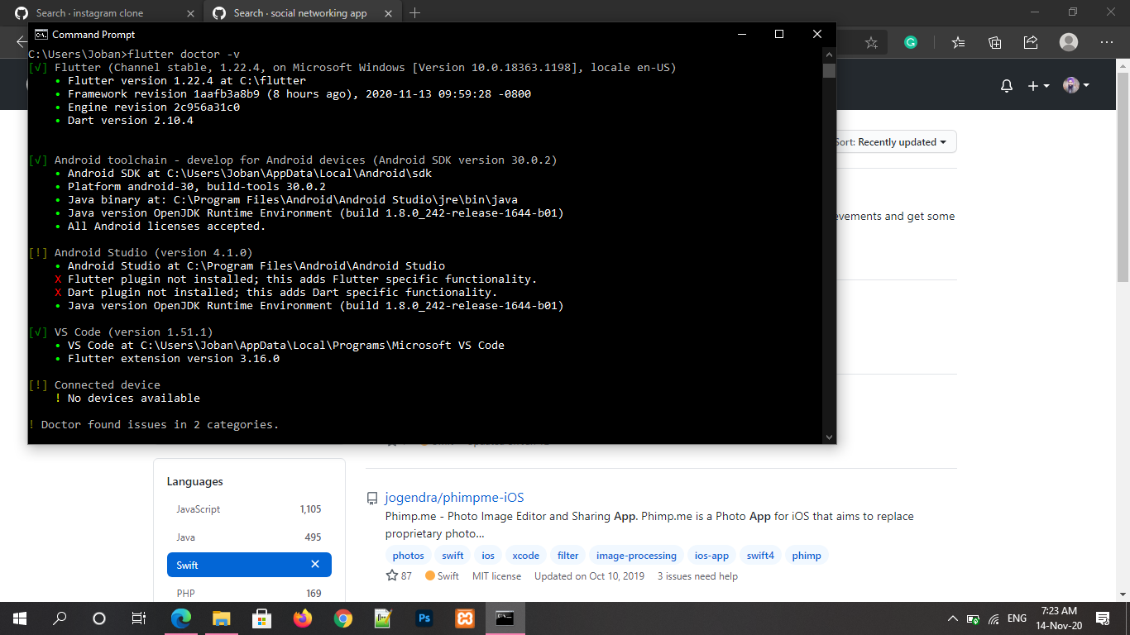Open the Edge Collections icon

tap(994, 42)
